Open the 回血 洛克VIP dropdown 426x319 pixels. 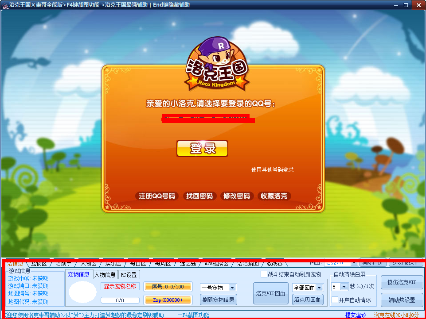[x=354, y=262]
